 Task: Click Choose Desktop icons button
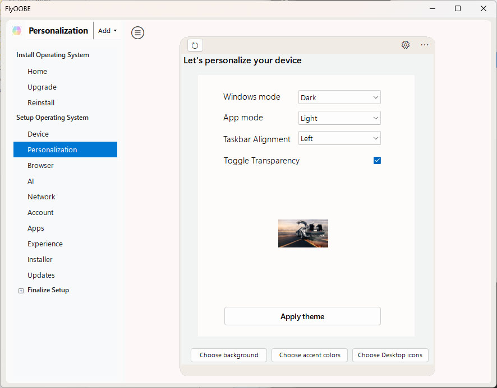390,355
